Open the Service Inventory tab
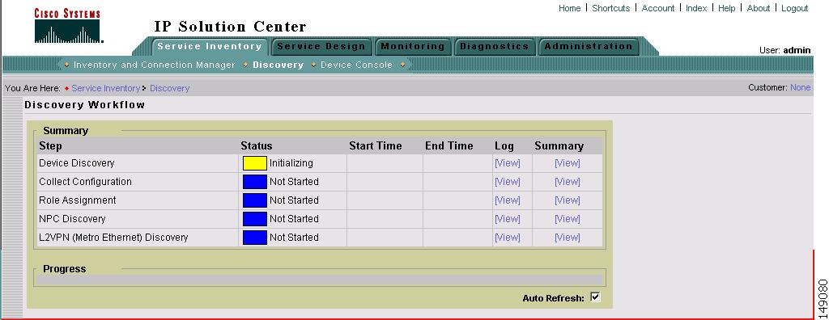 tap(210, 47)
